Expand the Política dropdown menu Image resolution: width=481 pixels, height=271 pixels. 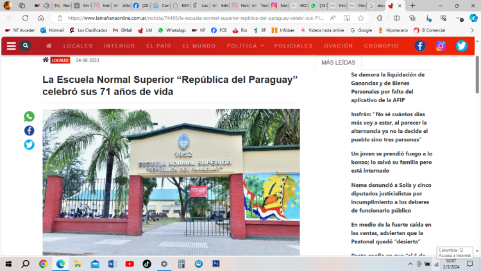pyautogui.click(x=245, y=46)
